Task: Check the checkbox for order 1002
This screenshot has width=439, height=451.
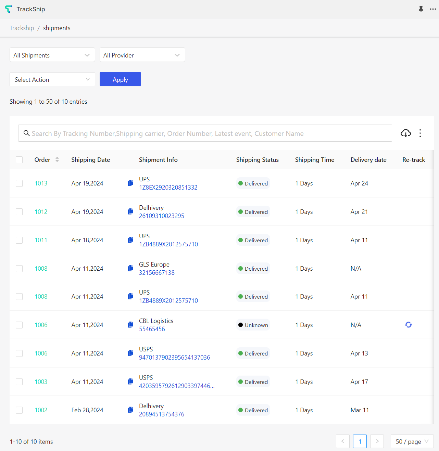Action: 19,410
